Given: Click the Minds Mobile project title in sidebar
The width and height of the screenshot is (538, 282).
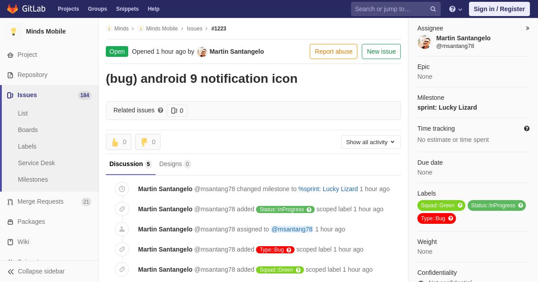Looking at the screenshot, I should coord(46,31).
